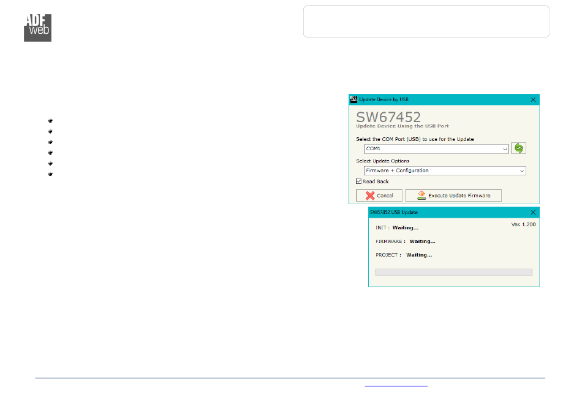Image resolution: width=582 pixels, height=409 pixels.
Task: Open the Firmware + Configuration dropdown
Action: [x=445, y=170]
